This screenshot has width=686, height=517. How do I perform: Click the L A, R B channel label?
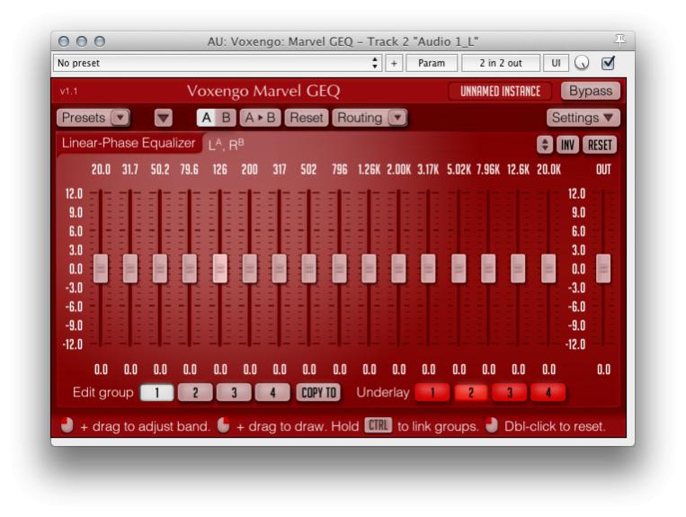pos(227,145)
